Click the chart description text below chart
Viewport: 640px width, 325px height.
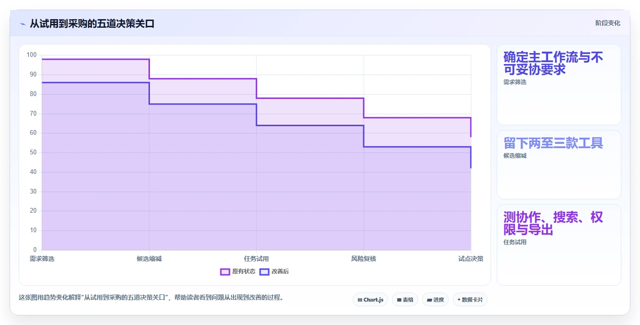pos(152,297)
